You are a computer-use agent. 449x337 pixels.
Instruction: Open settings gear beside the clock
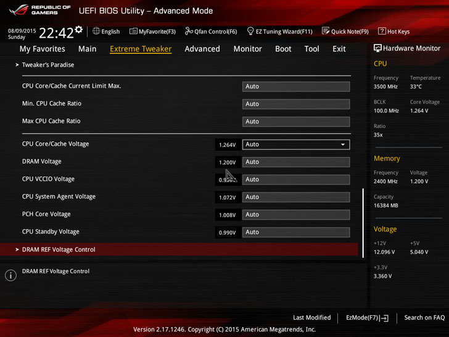click(79, 29)
